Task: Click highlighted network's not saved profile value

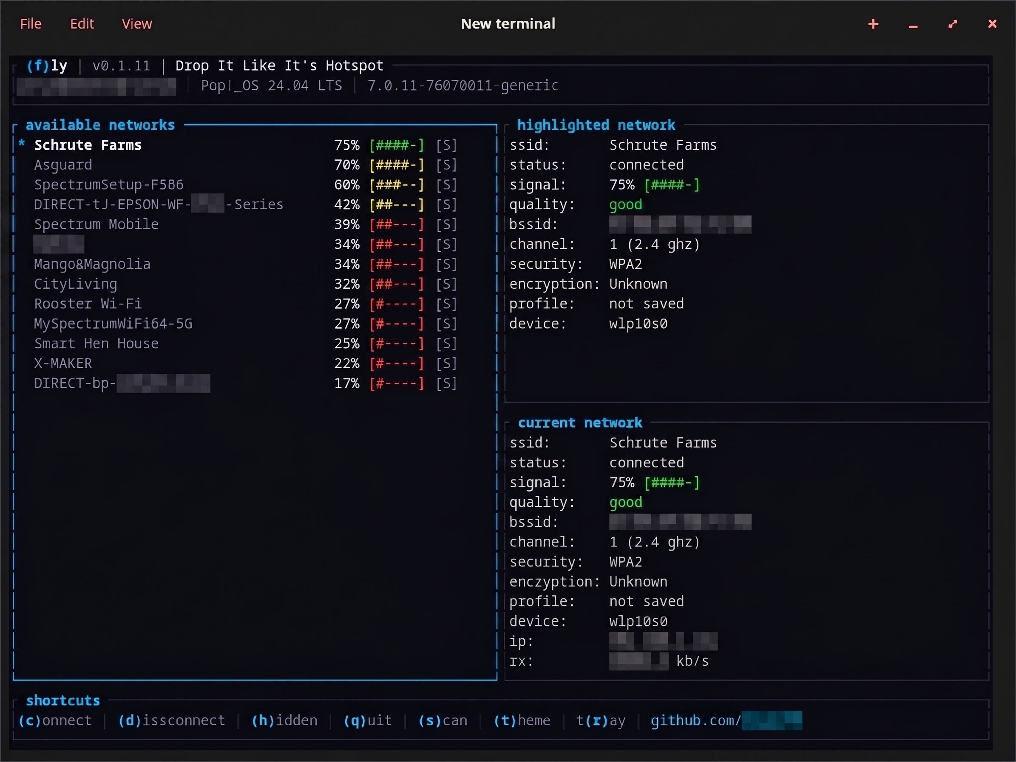Action: coord(647,304)
